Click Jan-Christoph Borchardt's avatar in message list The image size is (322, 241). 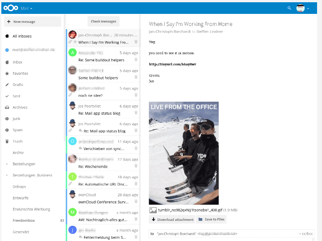(x=72, y=34)
